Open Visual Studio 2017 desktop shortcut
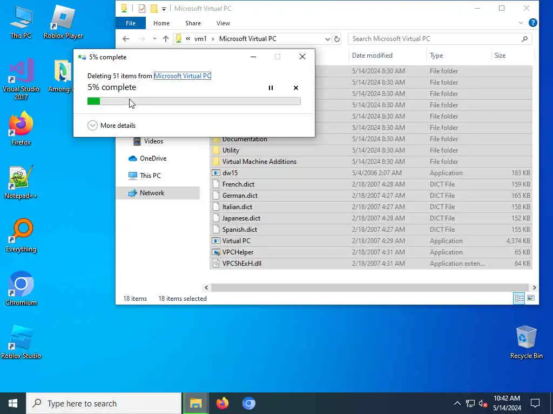This screenshot has height=414, width=553. 21,79
